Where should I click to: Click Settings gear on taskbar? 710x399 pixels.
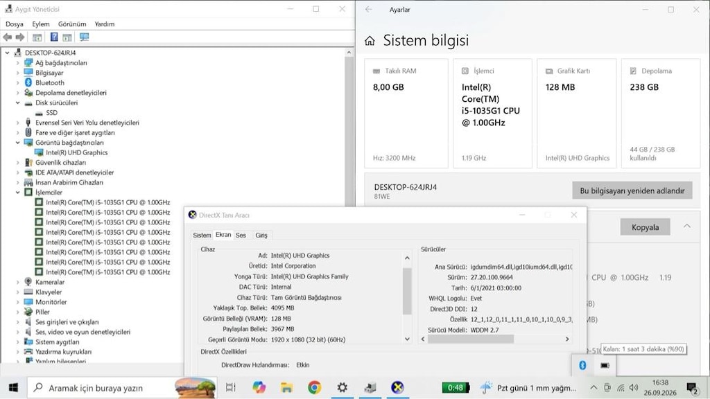[343, 387]
